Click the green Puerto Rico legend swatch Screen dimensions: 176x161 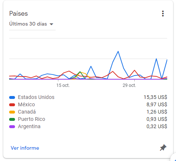(12, 119)
